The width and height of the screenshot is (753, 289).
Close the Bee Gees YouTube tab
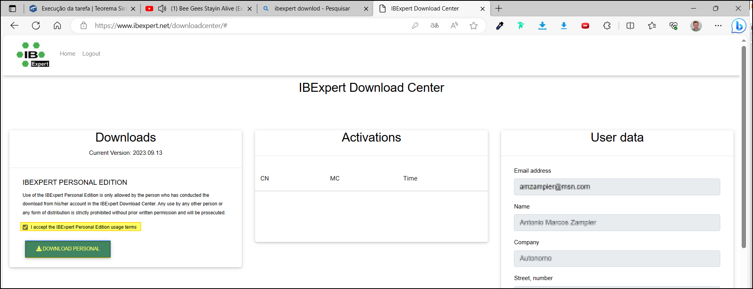pos(250,9)
